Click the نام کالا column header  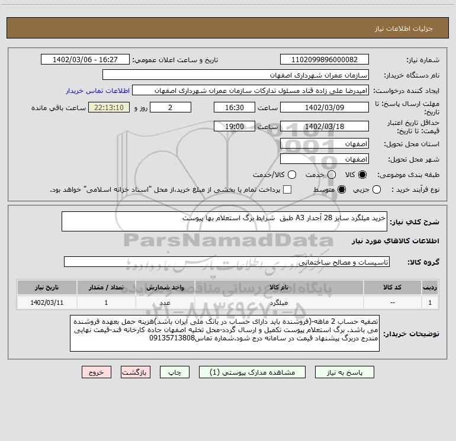[278, 288]
